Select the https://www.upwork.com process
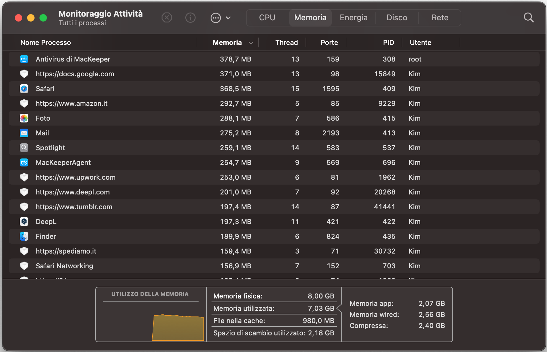The height and width of the screenshot is (352, 547). click(76, 177)
